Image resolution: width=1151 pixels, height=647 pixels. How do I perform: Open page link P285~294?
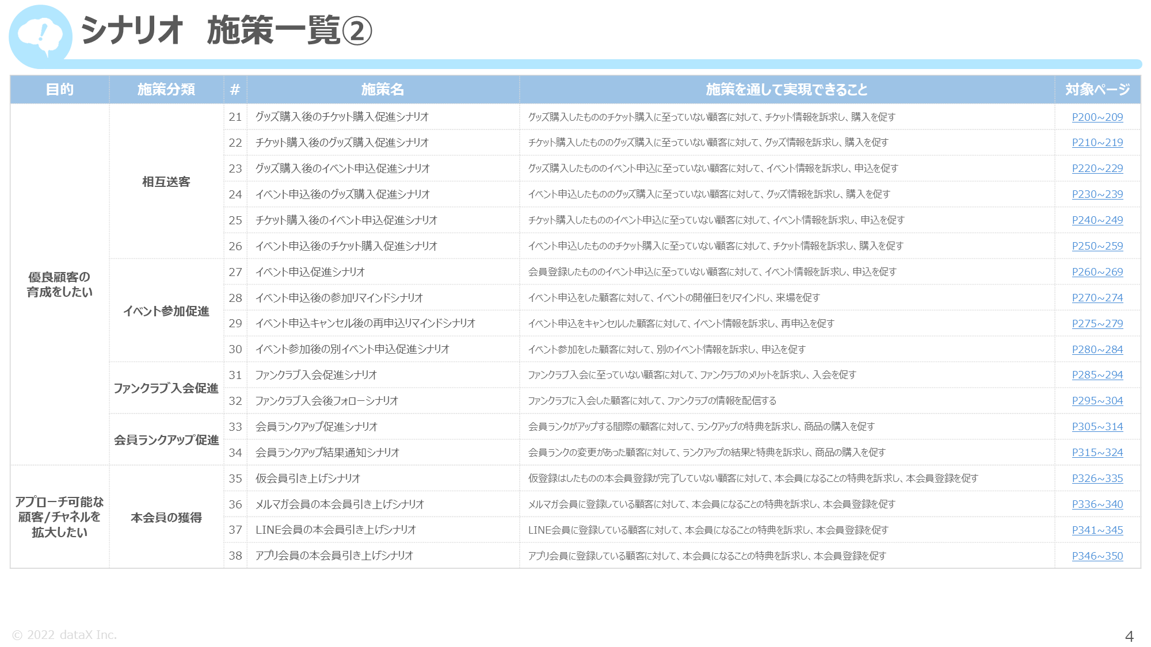[x=1097, y=375]
